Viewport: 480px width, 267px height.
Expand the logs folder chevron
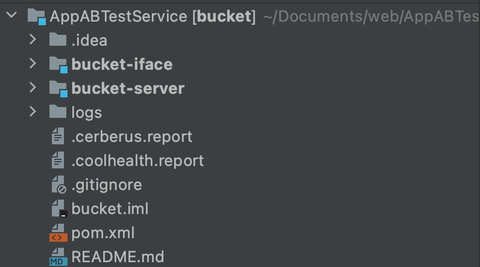33,112
